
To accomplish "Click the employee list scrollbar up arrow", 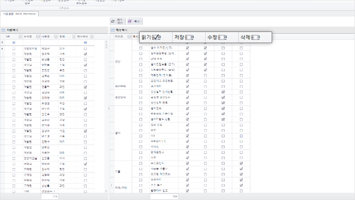I will click(x=106, y=42).
